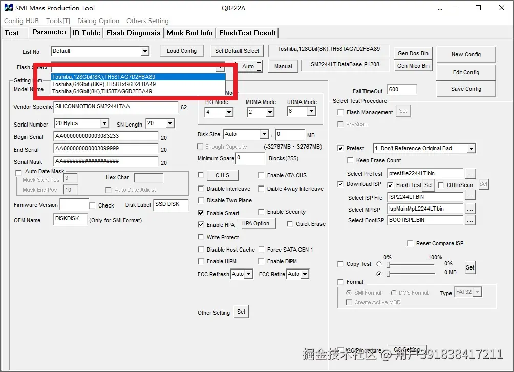Open the Dialog Option menu
The height and width of the screenshot is (372, 514).
(x=98, y=20)
